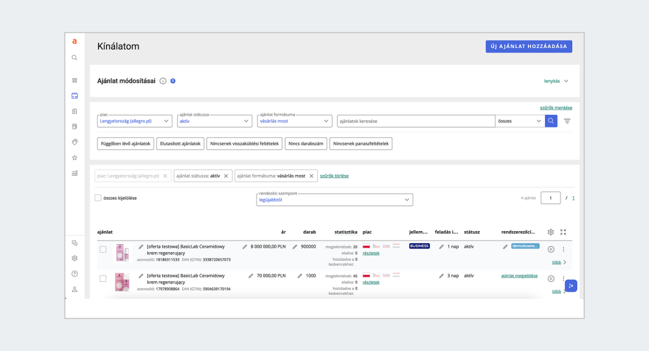Expand the lenyitás chevron
The width and height of the screenshot is (649, 351).
click(x=566, y=81)
